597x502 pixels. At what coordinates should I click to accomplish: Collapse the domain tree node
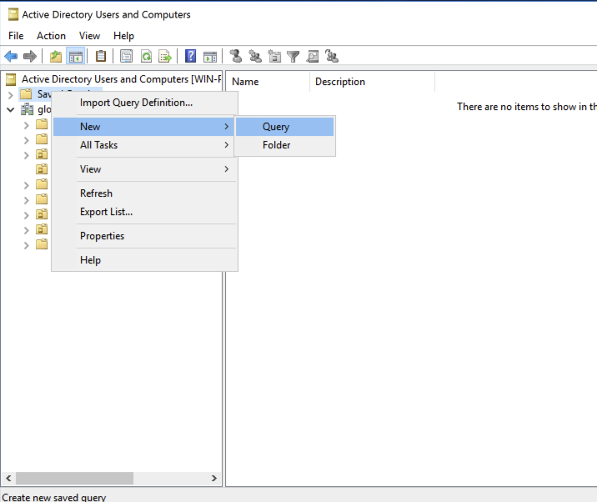pyautogui.click(x=10, y=109)
